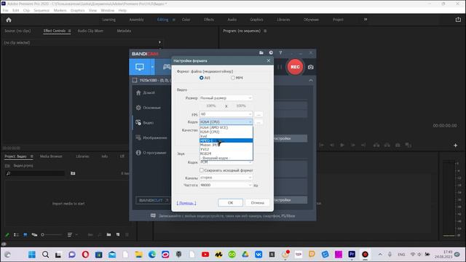Open the Premiere Sequence menu

pyautogui.click(x=42, y=10)
